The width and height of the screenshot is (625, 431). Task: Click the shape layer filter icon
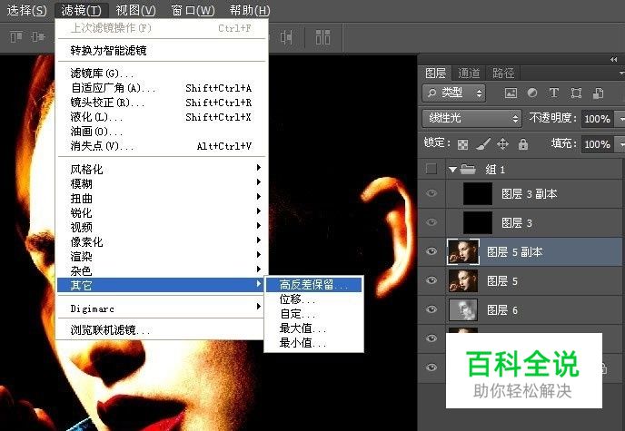coord(576,93)
